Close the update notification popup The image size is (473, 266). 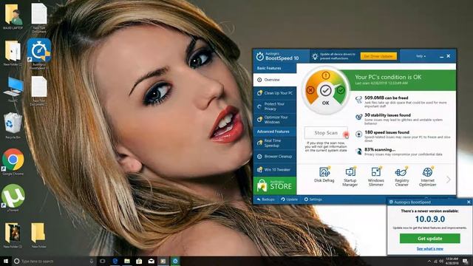pyautogui.click(x=469, y=202)
